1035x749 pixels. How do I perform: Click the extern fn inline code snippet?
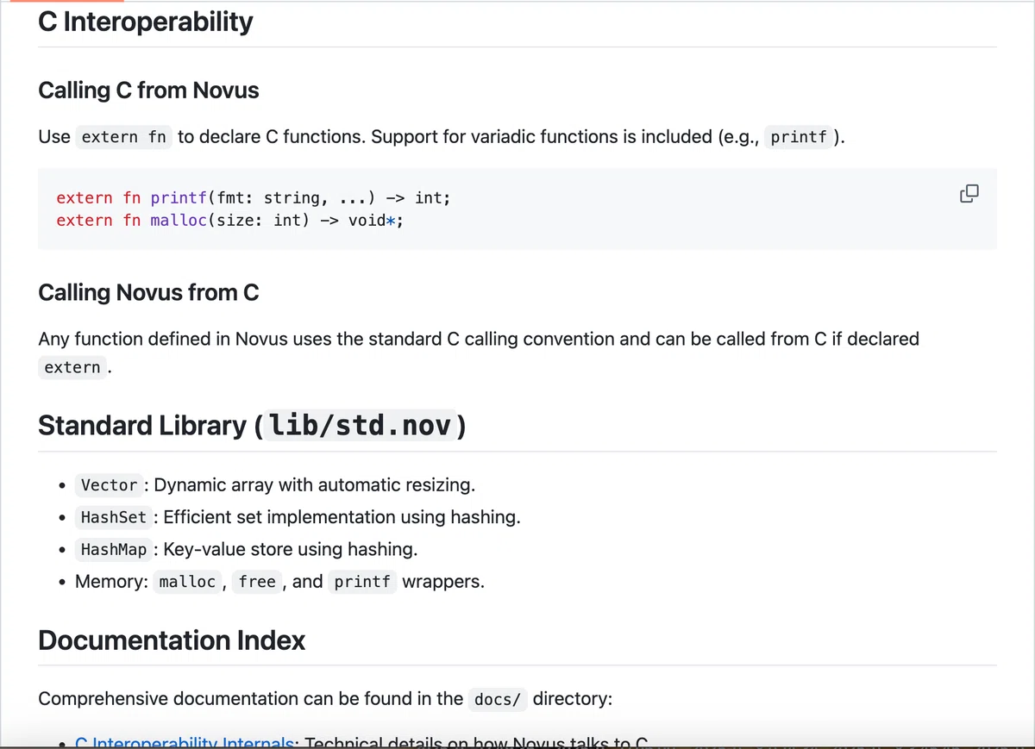tap(124, 137)
